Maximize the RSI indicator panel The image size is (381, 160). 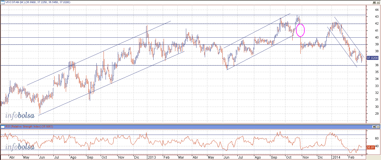[374, 127]
